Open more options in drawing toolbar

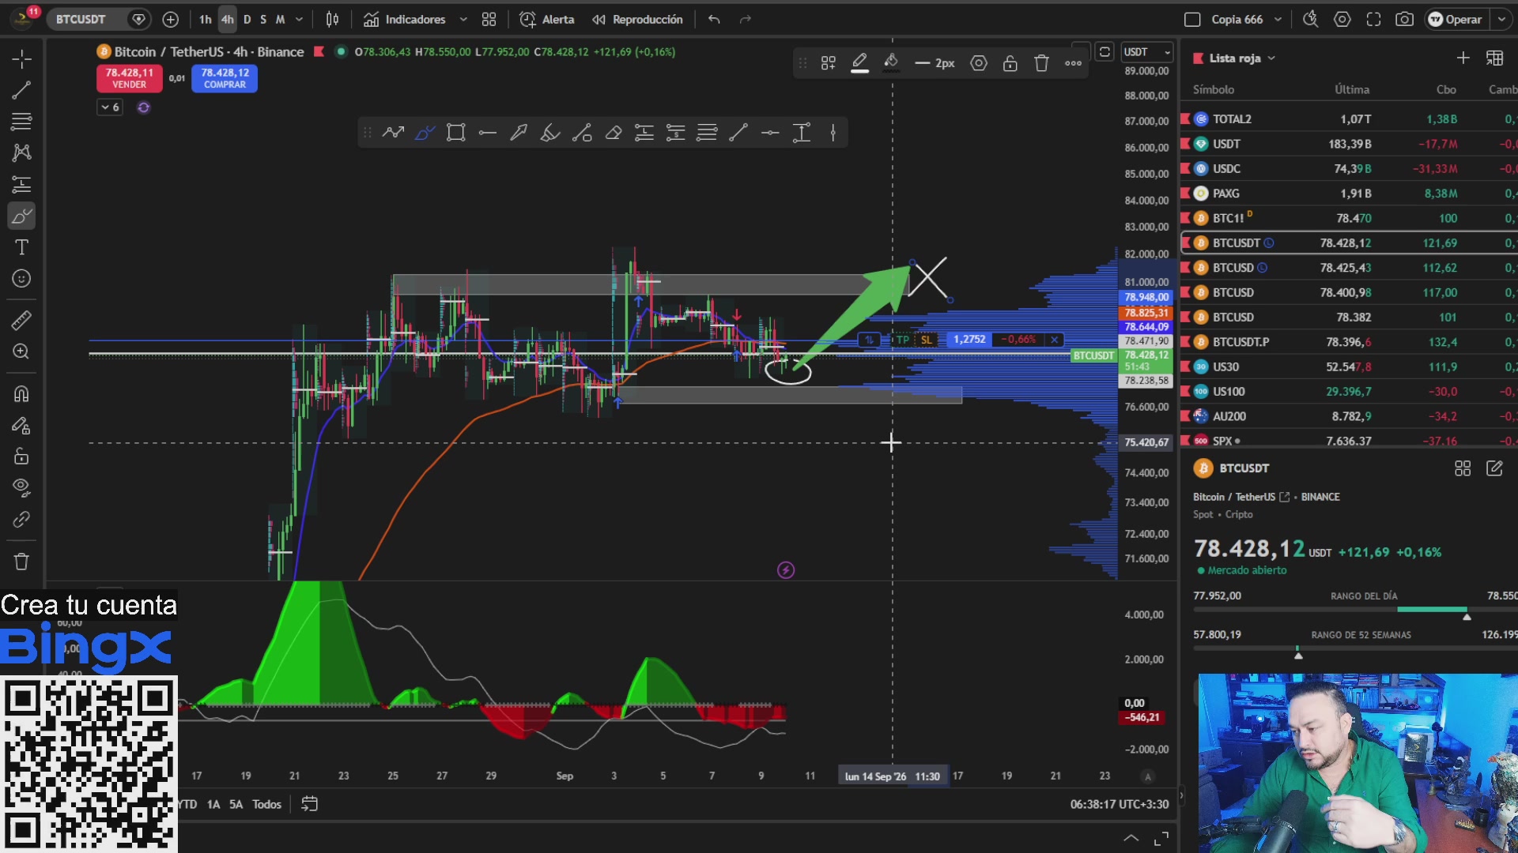(x=1073, y=63)
